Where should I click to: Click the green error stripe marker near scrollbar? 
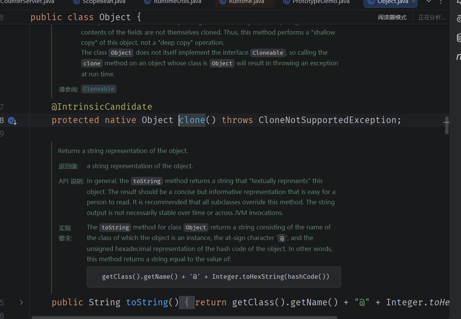pyautogui.click(x=447, y=122)
